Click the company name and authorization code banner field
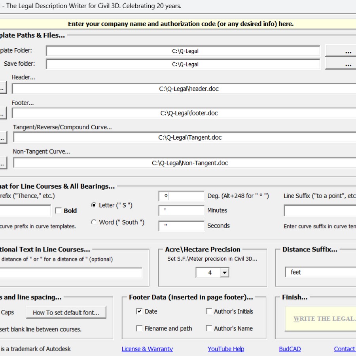The width and height of the screenshot is (356, 356). (x=178, y=24)
